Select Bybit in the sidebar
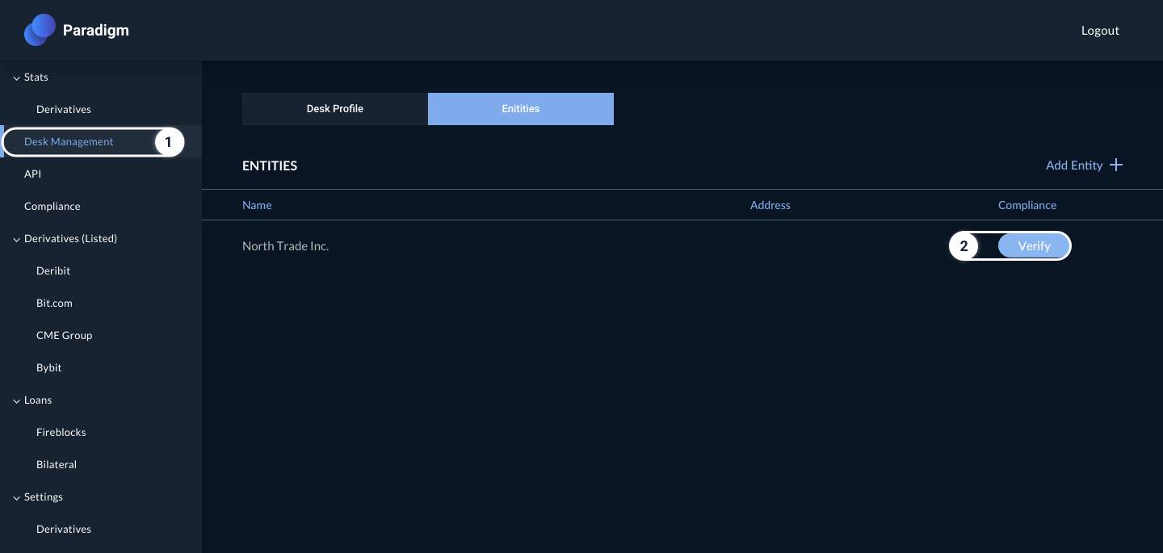 click(49, 368)
